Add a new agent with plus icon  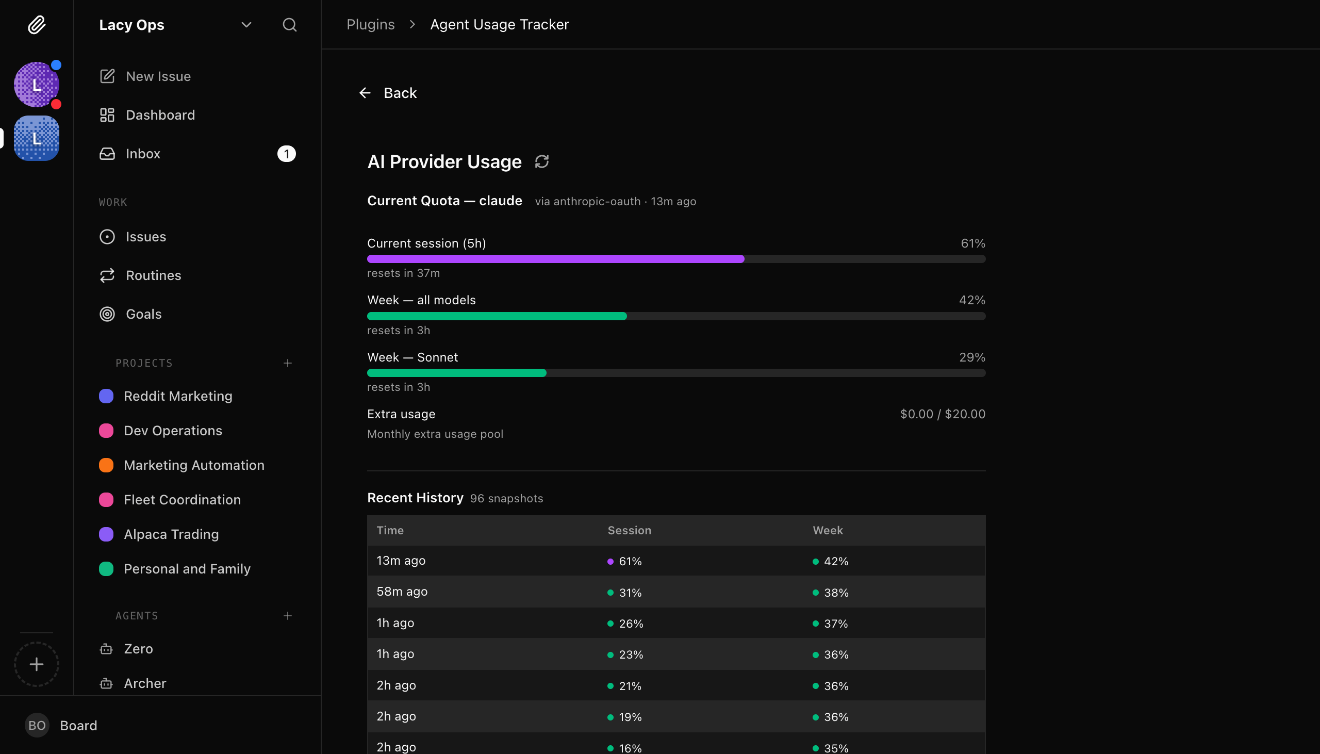click(288, 616)
